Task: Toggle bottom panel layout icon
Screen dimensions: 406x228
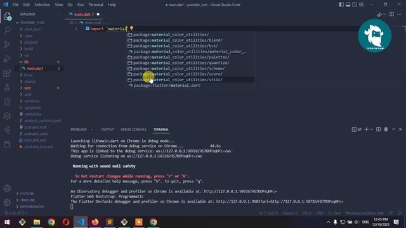Action: click(348, 4)
